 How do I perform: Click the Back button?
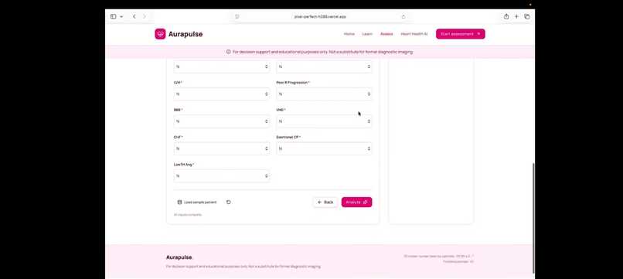pos(325,202)
